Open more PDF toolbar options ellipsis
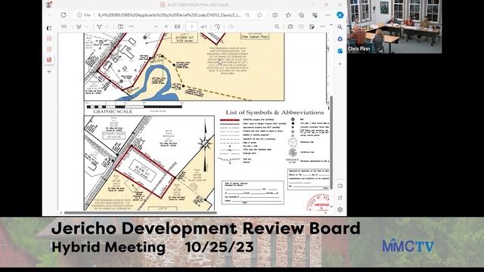This screenshot has width=484, height=272. coord(323,27)
